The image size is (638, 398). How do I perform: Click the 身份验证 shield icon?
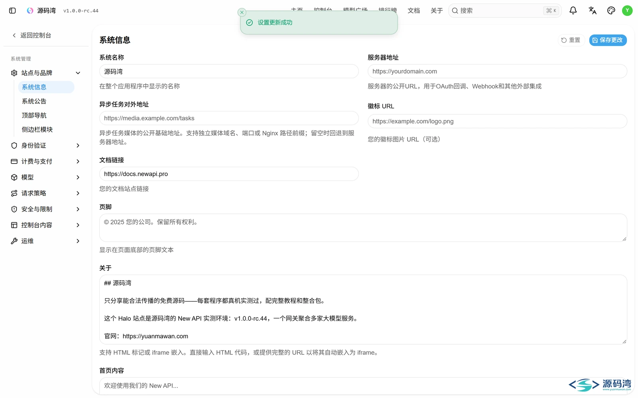(x=14, y=145)
